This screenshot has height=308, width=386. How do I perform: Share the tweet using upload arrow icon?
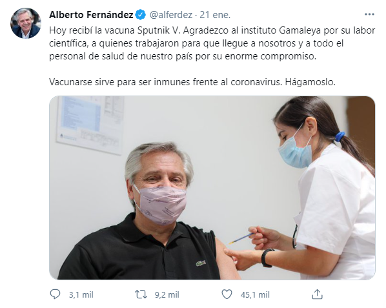(x=317, y=294)
